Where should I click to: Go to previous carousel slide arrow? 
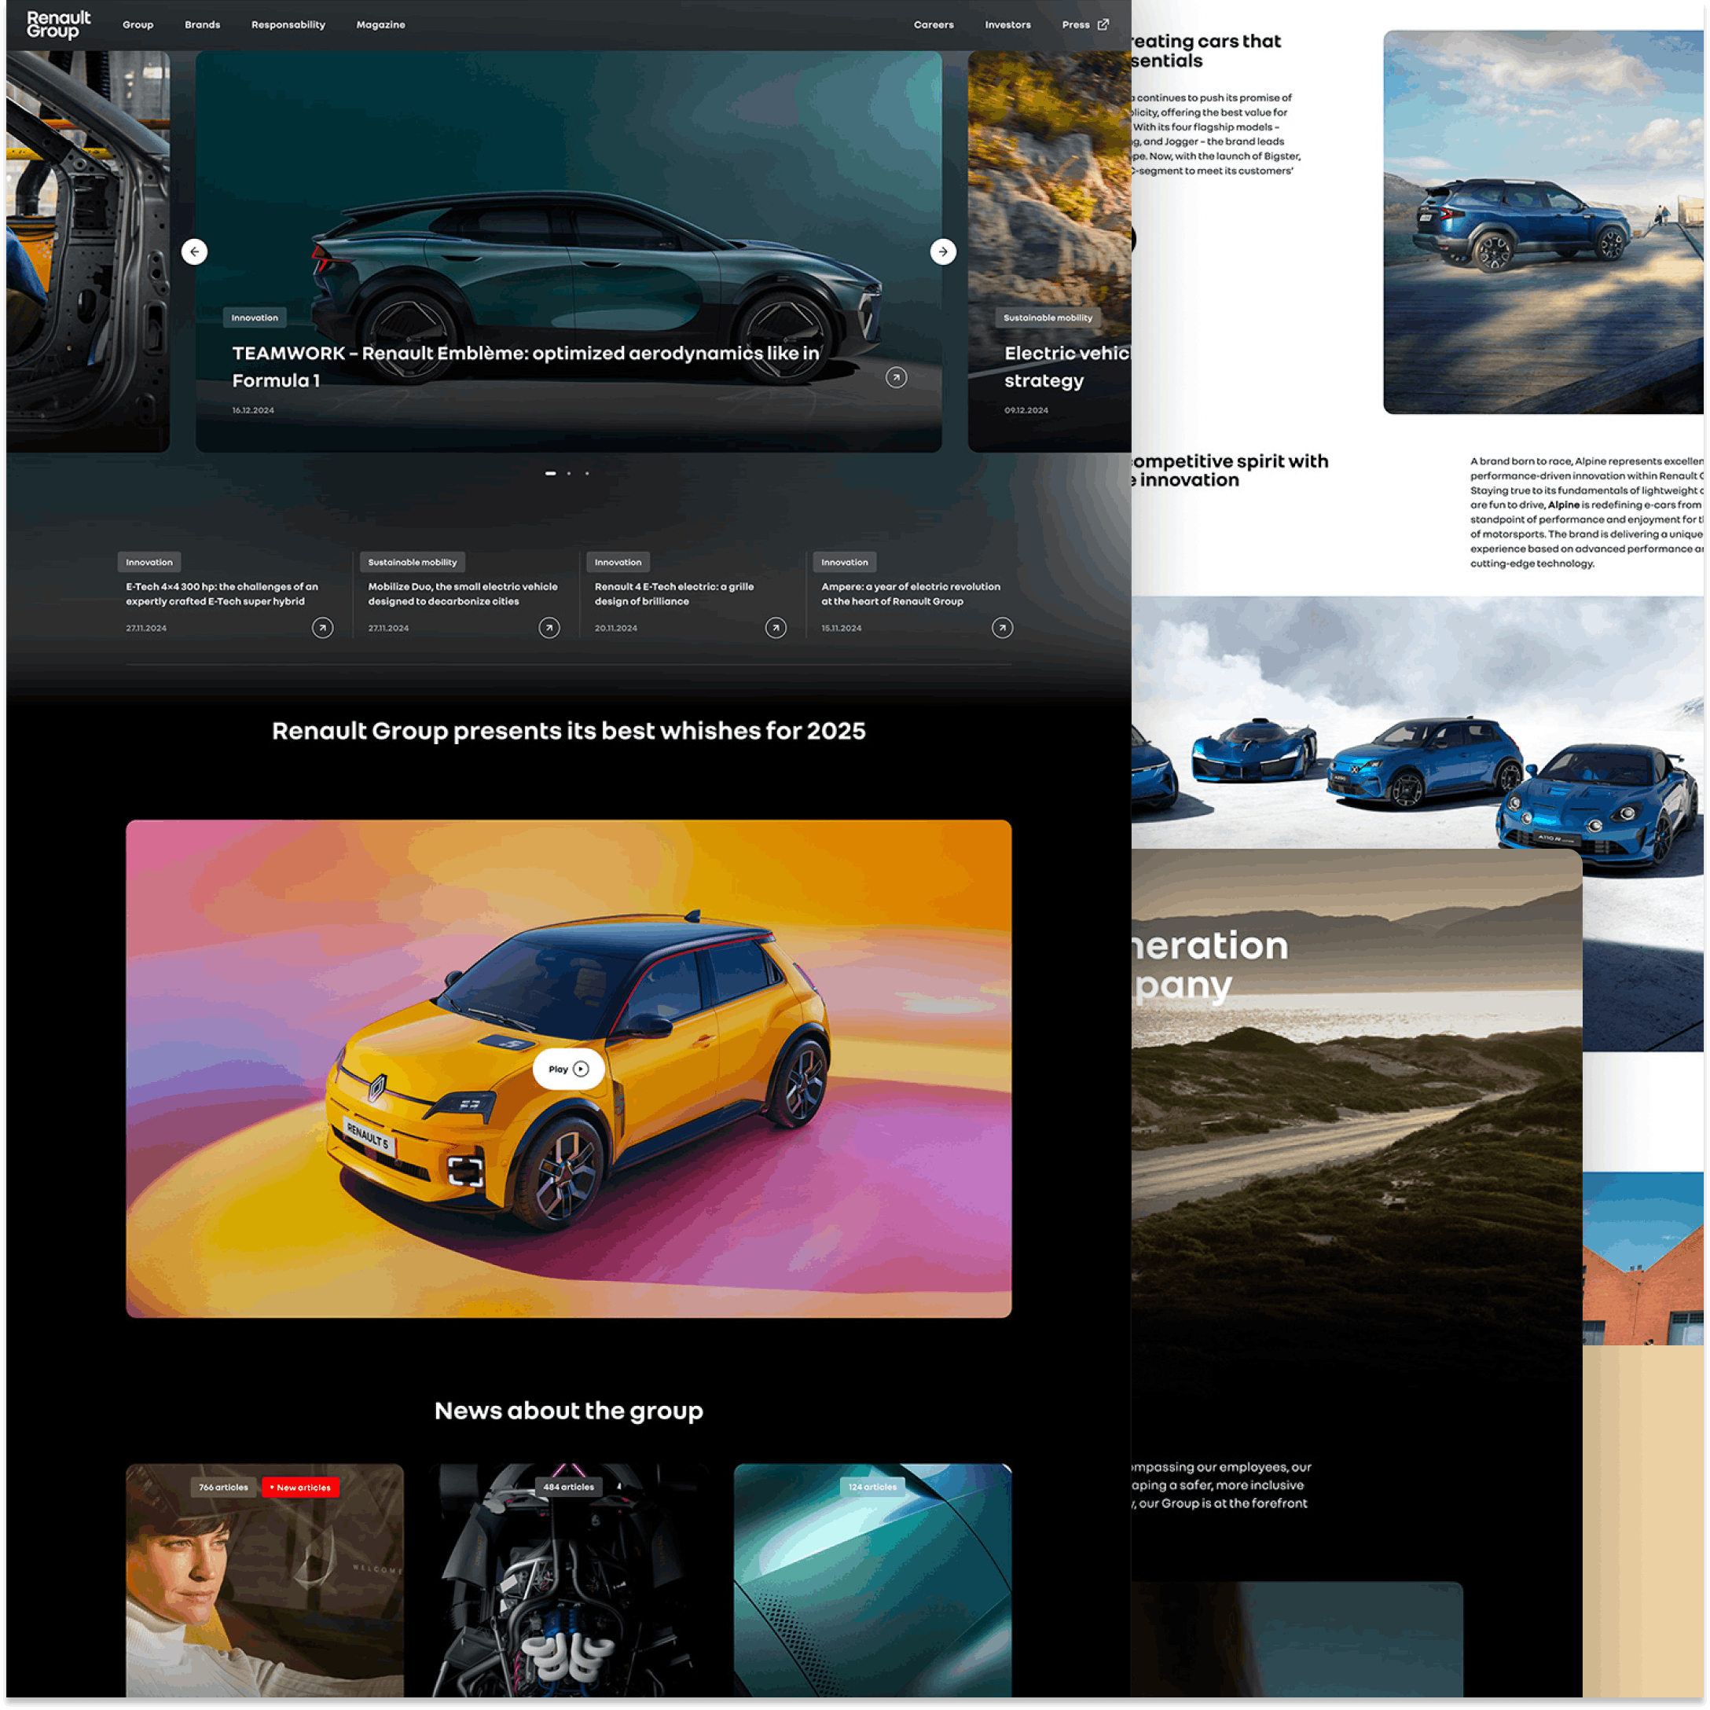(195, 251)
